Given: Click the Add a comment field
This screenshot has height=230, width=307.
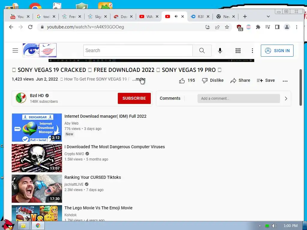Looking at the screenshot, I should point(238,98).
